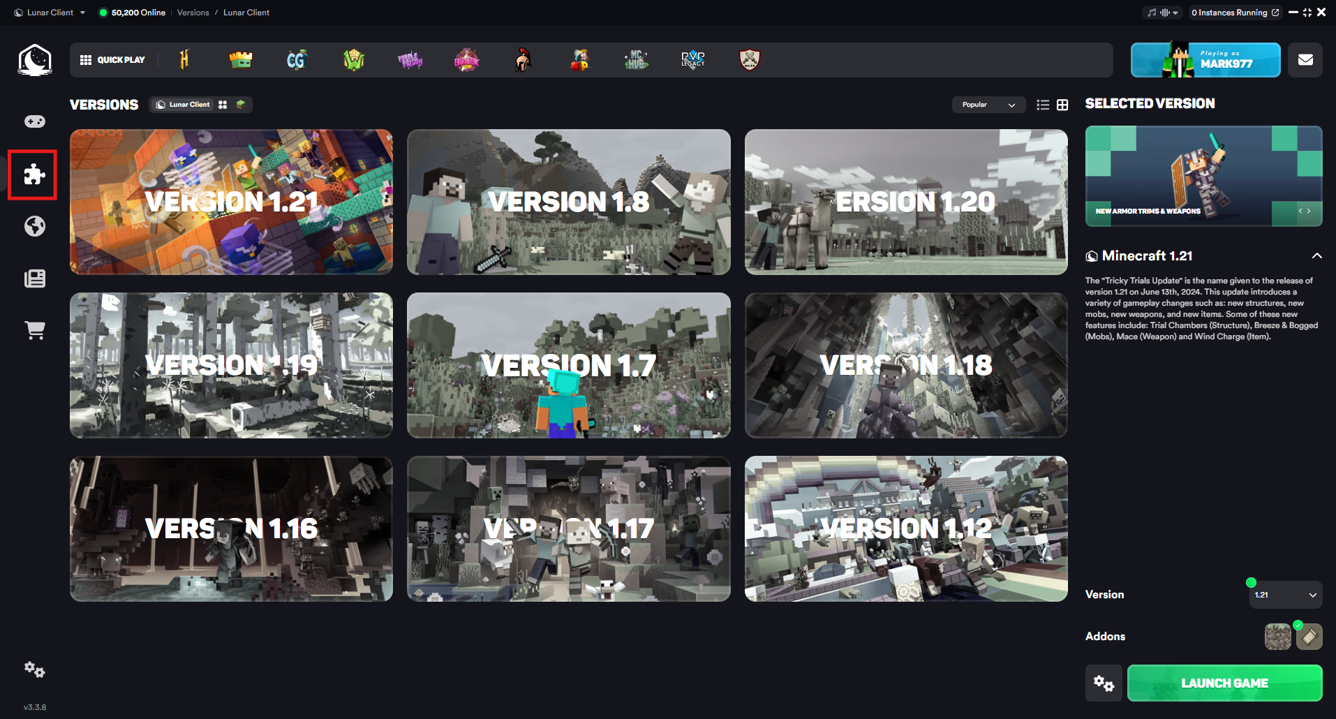Screen dimensions: 1336x719
Task: Select the red and yellow character server icon
Action: pos(580,60)
